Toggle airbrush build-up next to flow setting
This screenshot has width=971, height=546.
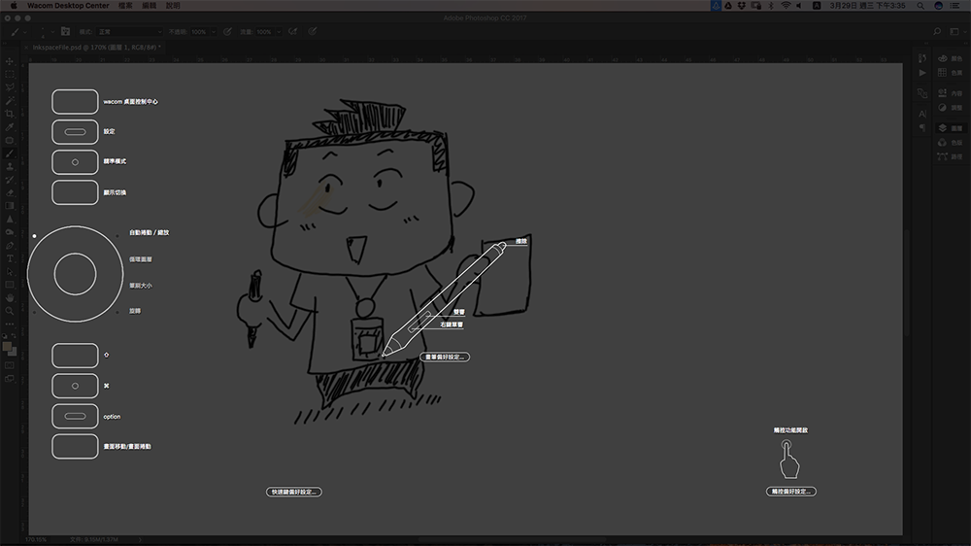(293, 32)
